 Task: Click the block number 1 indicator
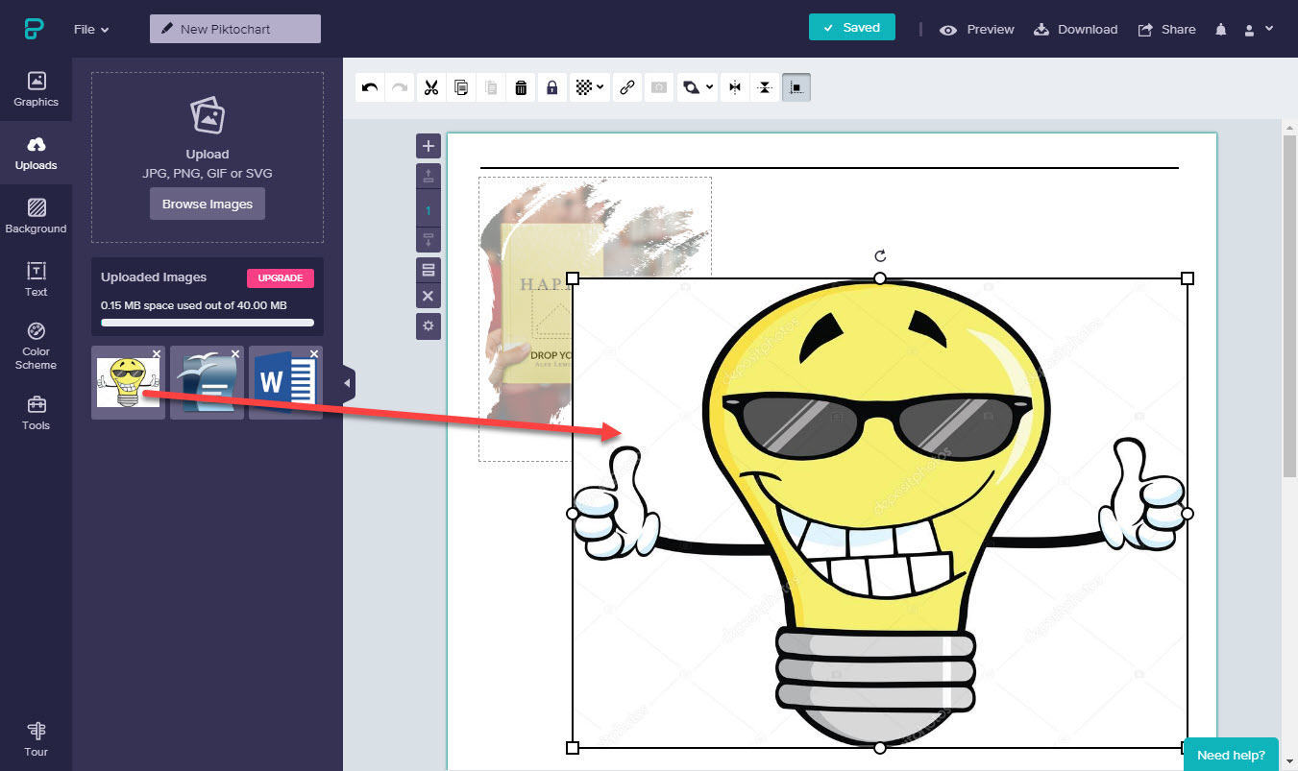coord(429,208)
